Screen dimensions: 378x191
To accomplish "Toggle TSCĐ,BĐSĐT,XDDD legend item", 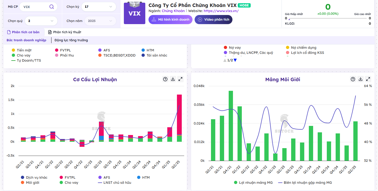I will point(117,55).
